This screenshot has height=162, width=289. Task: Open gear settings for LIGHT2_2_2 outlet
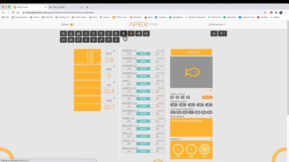163,88
